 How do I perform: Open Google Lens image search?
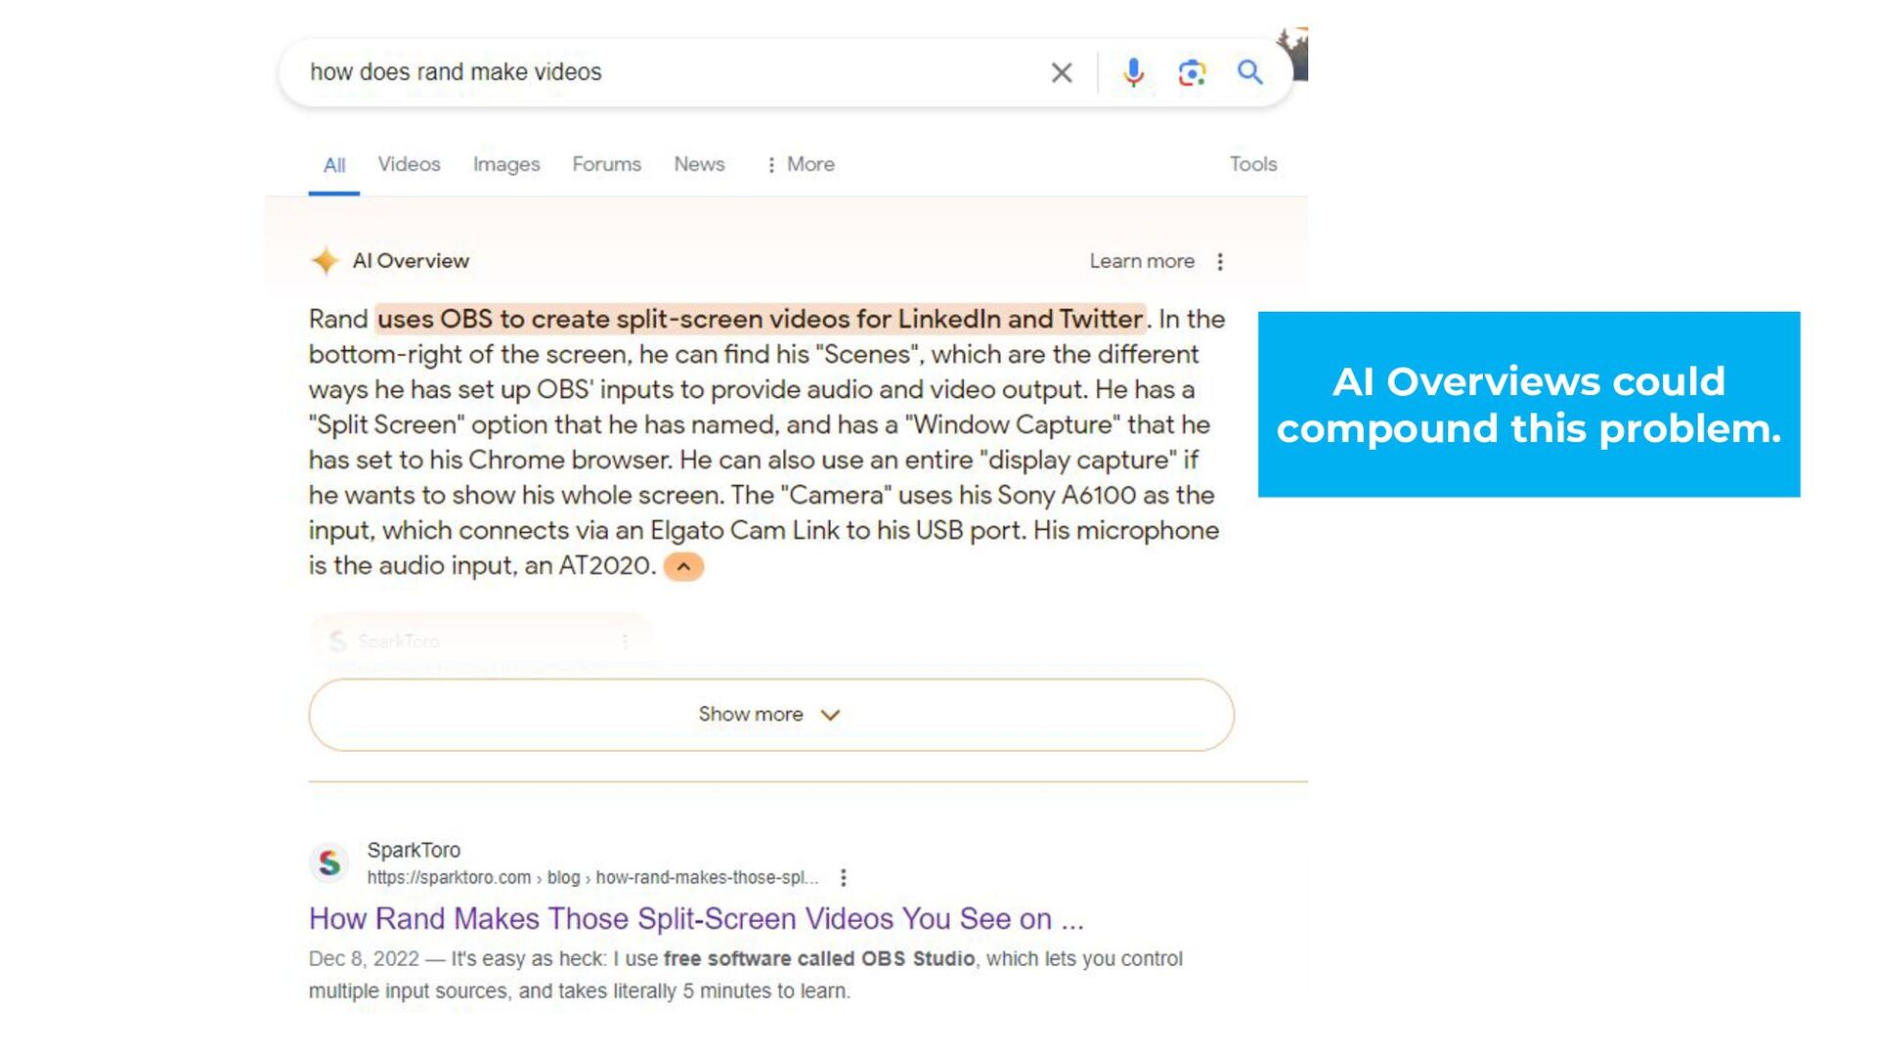(1192, 72)
